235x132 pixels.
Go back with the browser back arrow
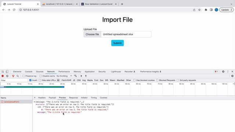point(3,10)
